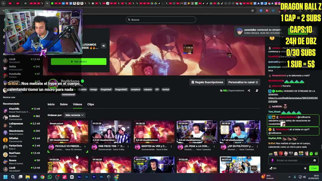This screenshot has height=181, width=322.
Task: Open Geitta in followed channels
Action: click(21, 68)
